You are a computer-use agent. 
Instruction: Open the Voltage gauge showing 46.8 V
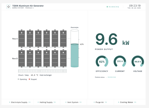[138, 61]
